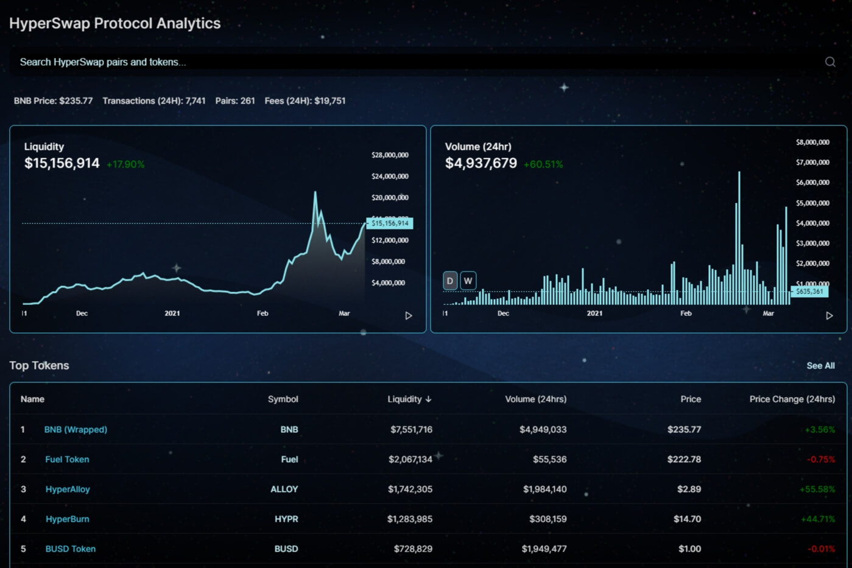Open BNB (Wrapped) token page
852x568 pixels.
[x=76, y=430]
